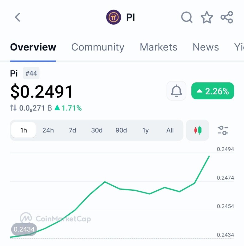Image resolution: width=244 pixels, height=246 pixels.
Task: Select the 1h time range
Action: point(24,130)
